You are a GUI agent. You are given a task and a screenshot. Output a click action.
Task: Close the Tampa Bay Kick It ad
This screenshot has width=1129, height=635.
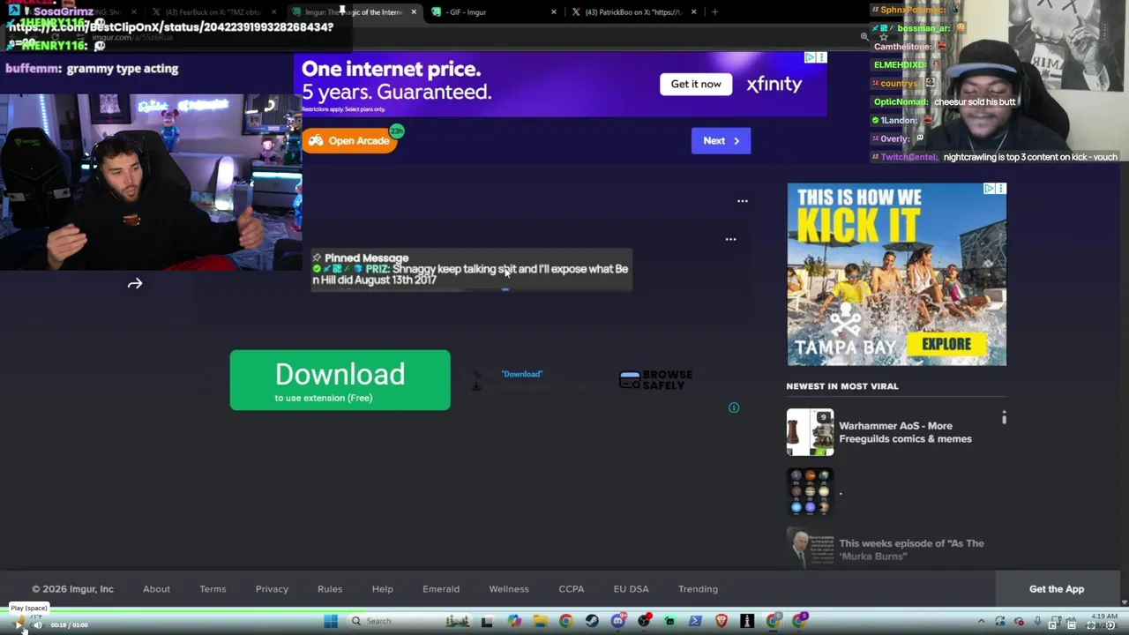[x=1000, y=189]
